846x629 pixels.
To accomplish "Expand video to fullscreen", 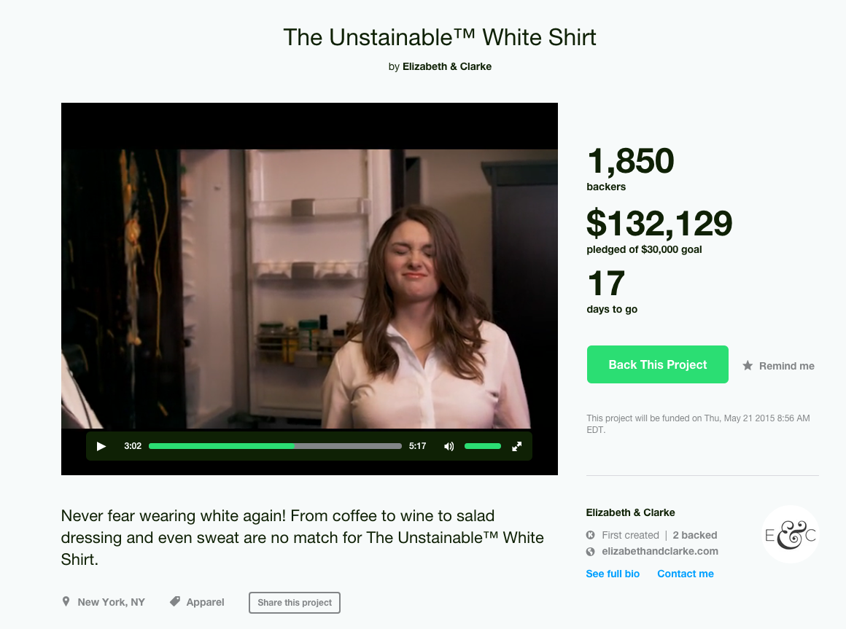I will (517, 446).
